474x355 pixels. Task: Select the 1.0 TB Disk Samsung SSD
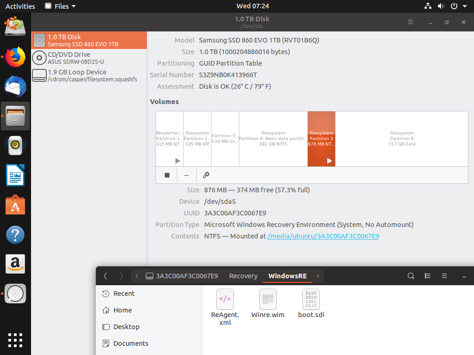(x=89, y=40)
